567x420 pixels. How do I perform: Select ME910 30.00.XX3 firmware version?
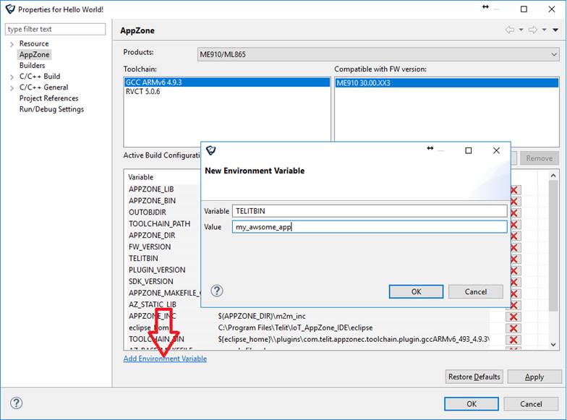point(447,82)
